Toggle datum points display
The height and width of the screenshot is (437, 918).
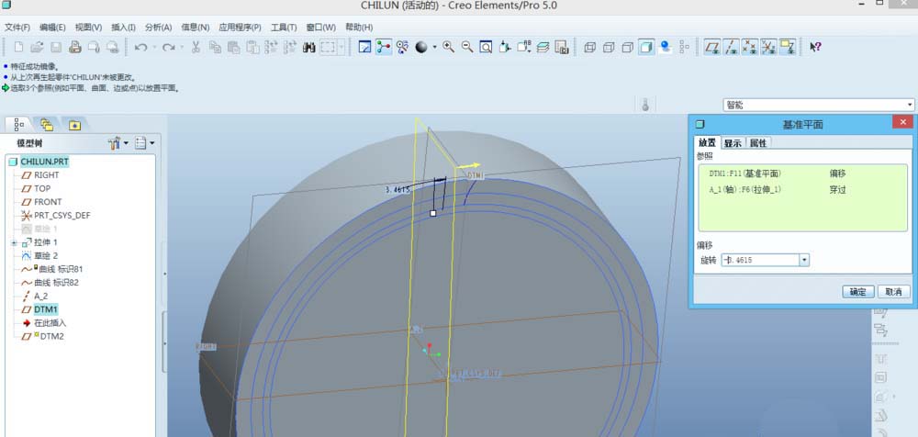click(750, 47)
